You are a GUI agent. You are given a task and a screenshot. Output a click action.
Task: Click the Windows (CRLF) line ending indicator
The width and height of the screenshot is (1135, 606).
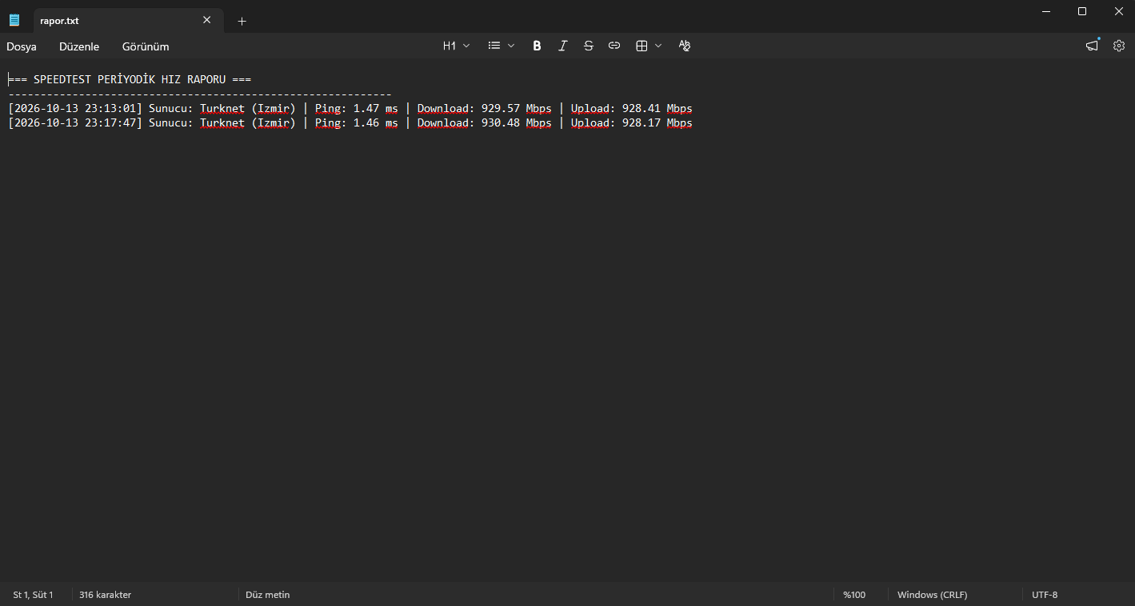click(x=932, y=595)
